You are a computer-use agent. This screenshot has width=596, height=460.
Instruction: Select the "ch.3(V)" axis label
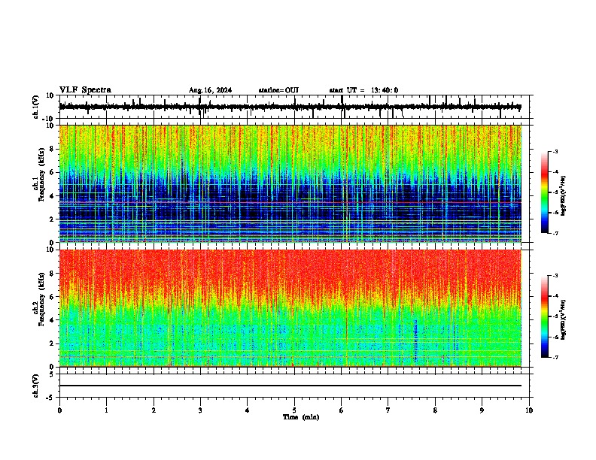[x=36, y=386]
